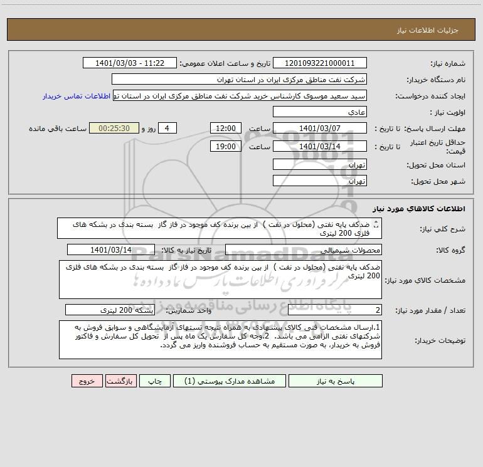Click the استان محل تحویل field

[320, 164]
